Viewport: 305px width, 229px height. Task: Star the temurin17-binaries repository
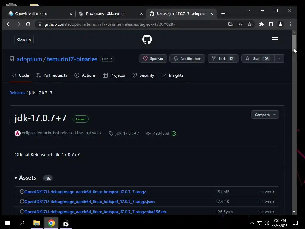pos(258,59)
